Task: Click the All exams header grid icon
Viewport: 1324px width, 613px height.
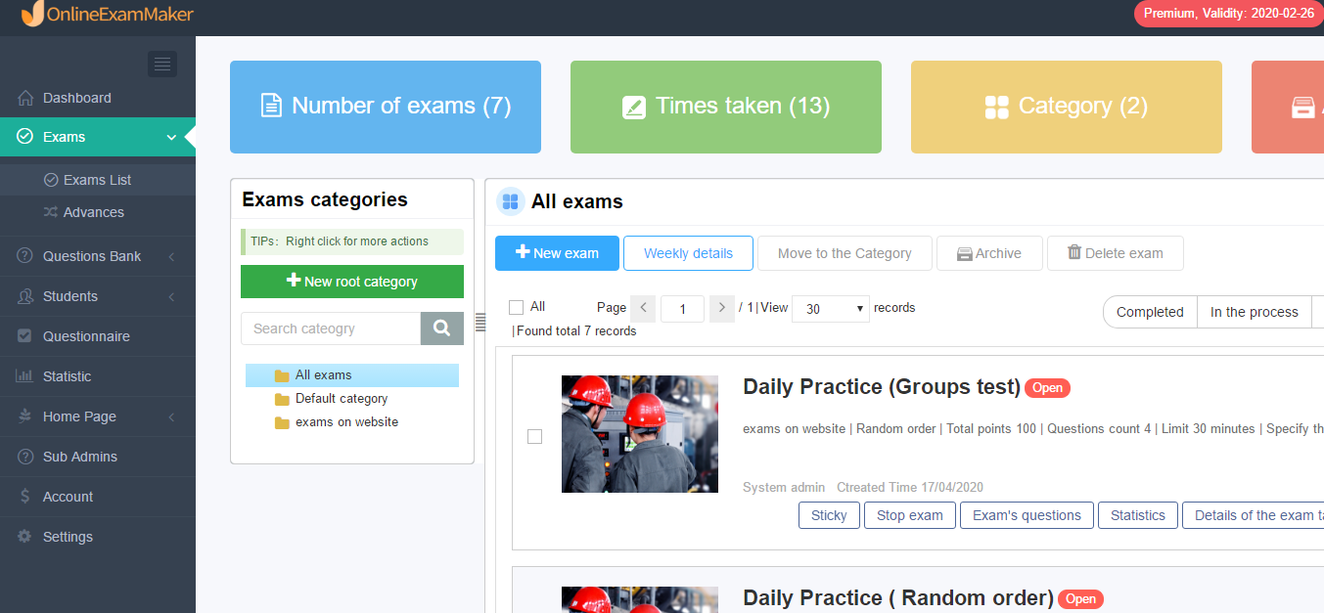Action: tap(511, 202)
